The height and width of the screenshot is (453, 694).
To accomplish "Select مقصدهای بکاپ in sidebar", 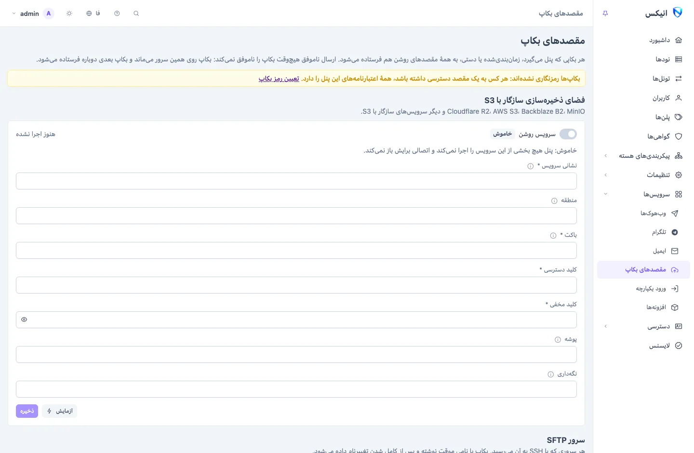I will (x=643, y=269).
